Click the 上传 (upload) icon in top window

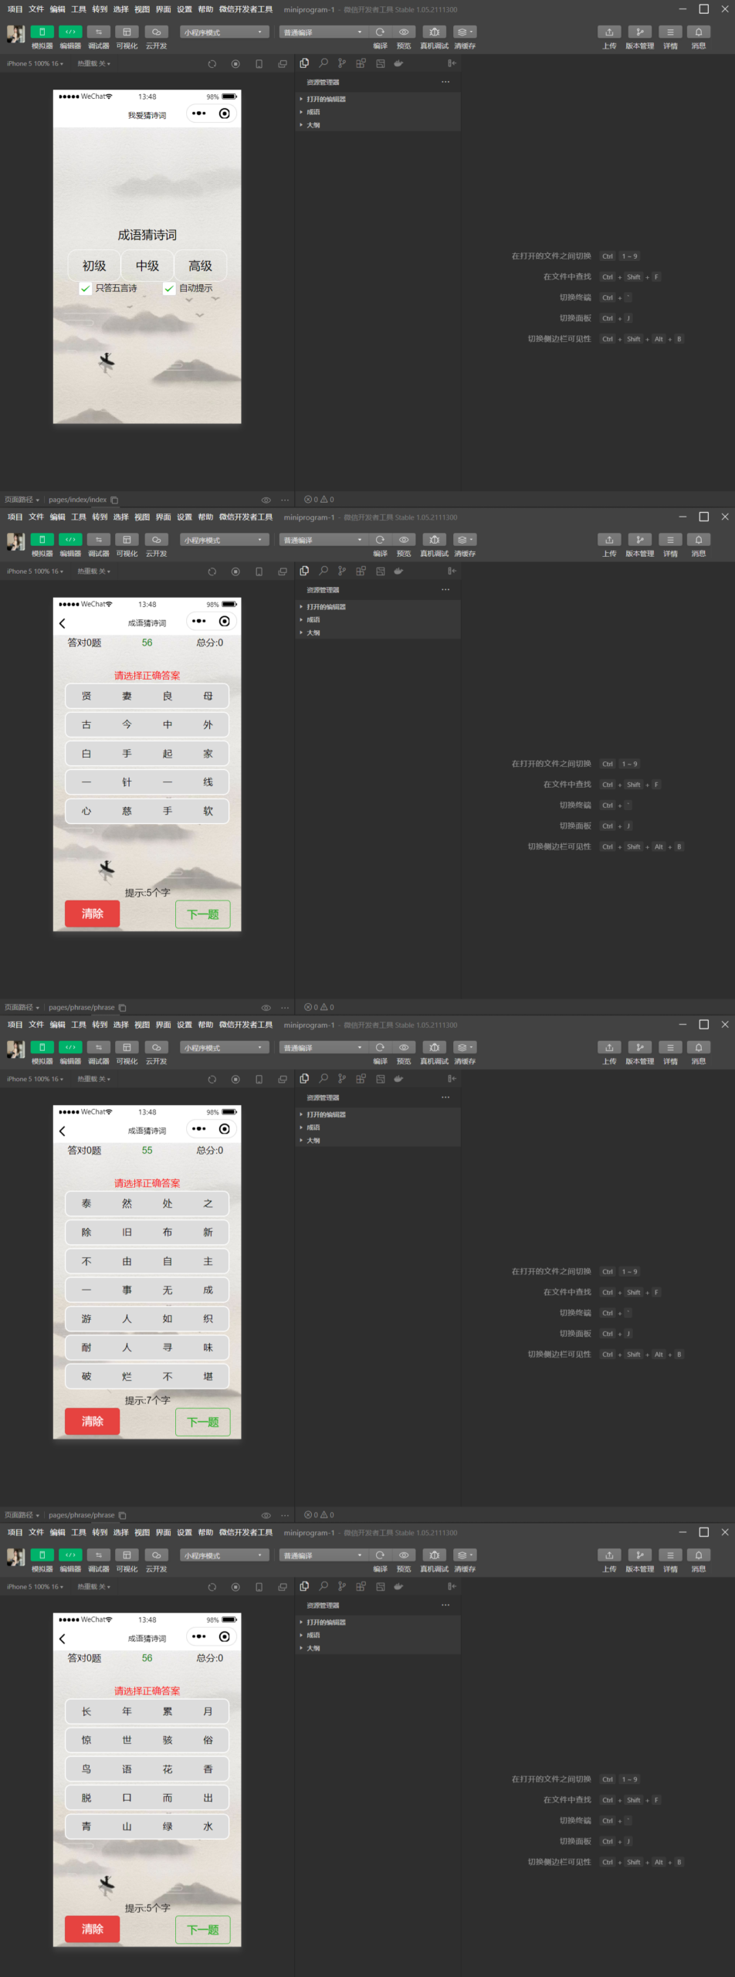[x=609, y=32]
